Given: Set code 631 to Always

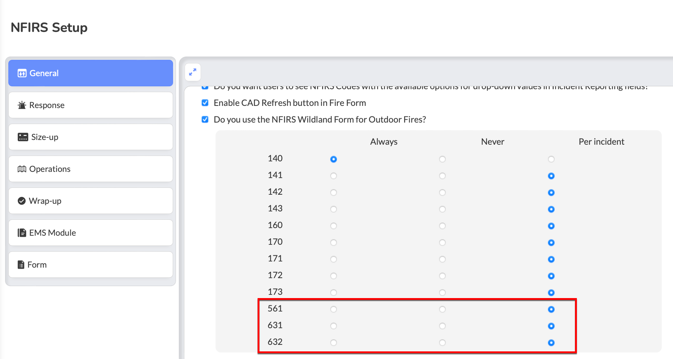Looking at the screenshot, I should click(x=333, y=326).
